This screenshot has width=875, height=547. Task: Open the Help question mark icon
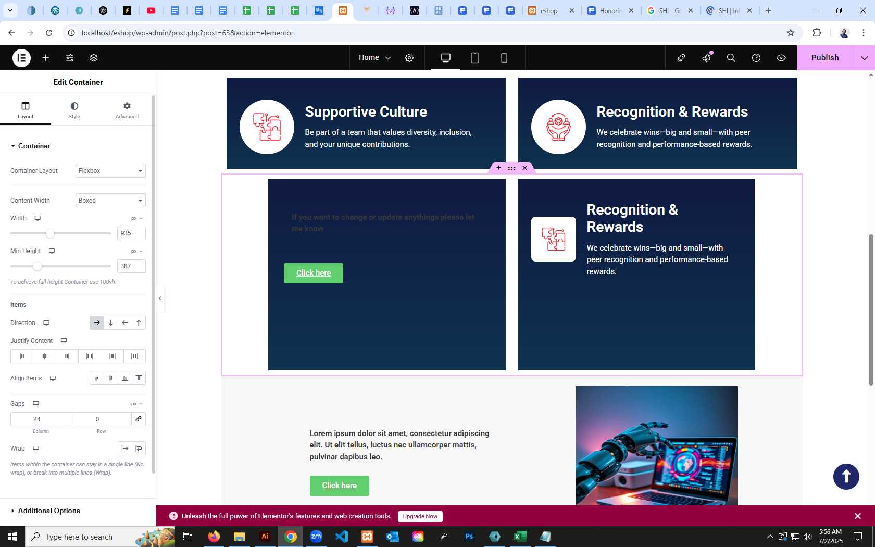[756, 58]
